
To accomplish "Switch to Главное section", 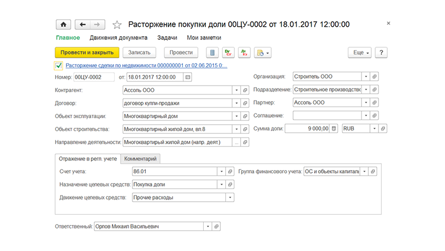I will (x=68, y=37).
